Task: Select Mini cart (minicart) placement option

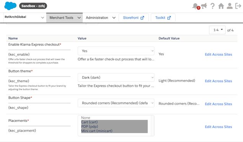Action: click(x=114, y=131)
